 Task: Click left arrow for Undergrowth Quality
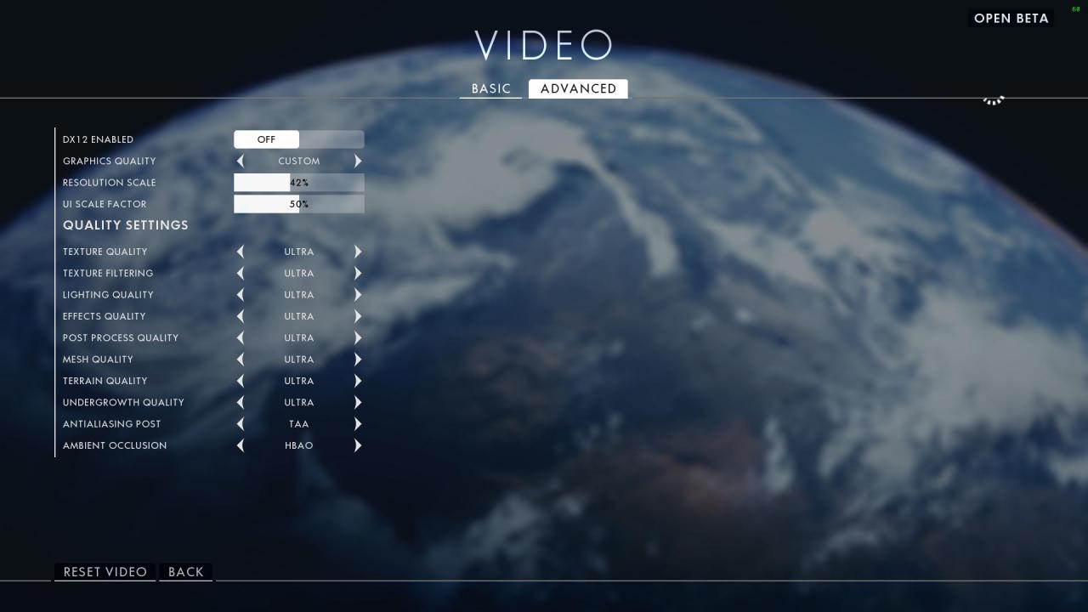(x=240, y=402)
